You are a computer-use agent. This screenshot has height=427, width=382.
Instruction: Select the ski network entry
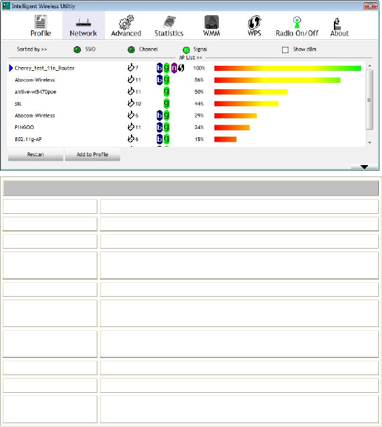(18, 104)
